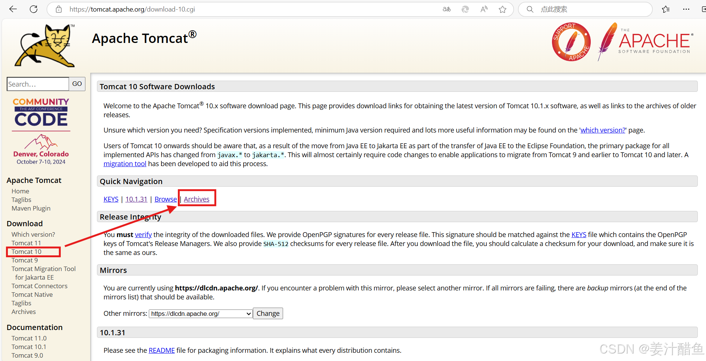Click the Apache Tomcat page title
This screenshot has width=706, height=361.
(144, 38)
